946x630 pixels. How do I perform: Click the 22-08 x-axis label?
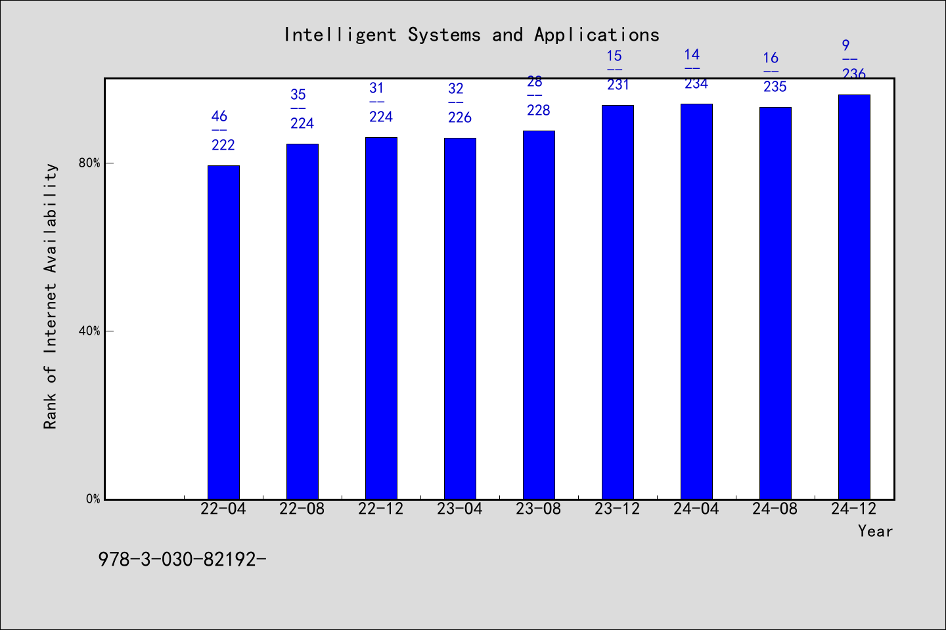click(x=302, y=509)
